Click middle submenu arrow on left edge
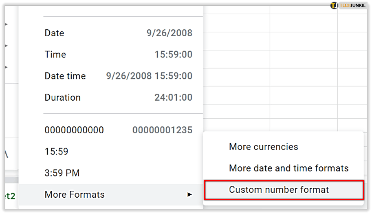This screenshot has width=372, height=214. click(x=6, y=46)
